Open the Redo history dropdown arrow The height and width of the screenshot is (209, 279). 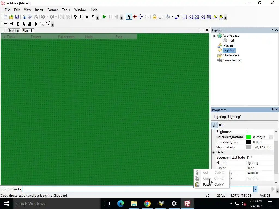click(56, 17)
